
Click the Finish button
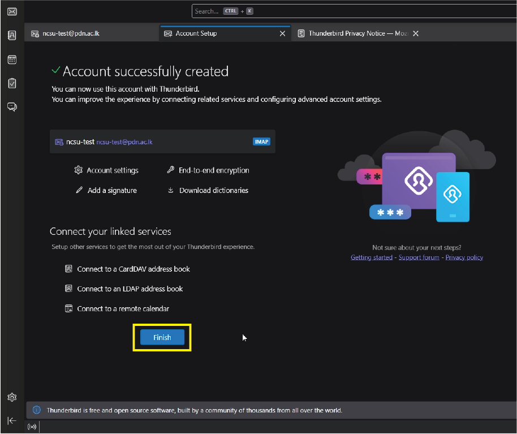coord(162,337)
